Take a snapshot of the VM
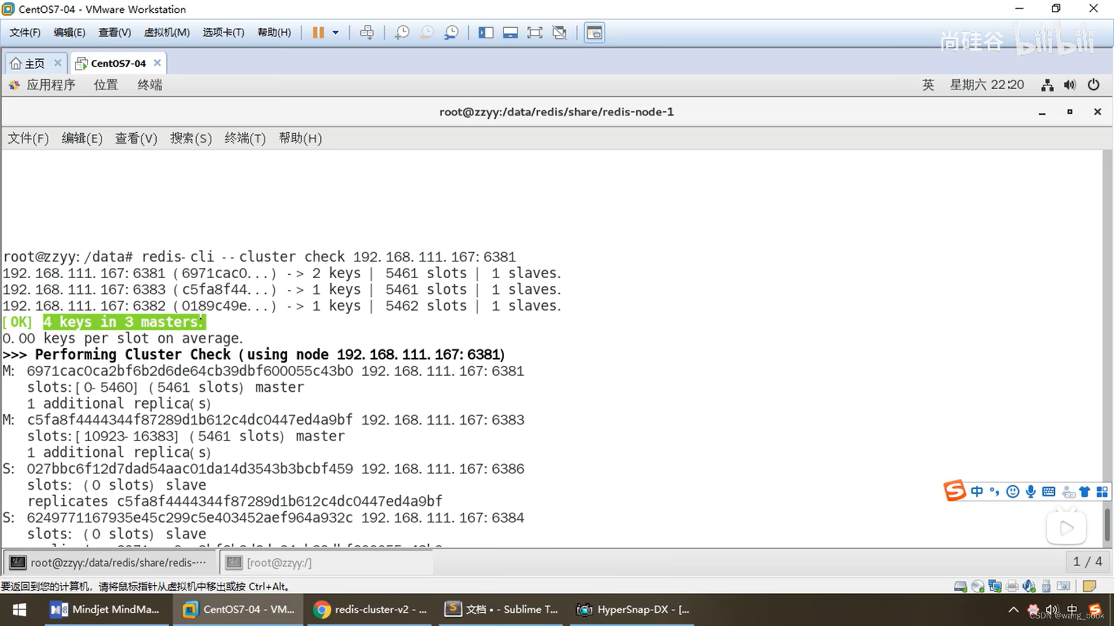Viewport: 1114px width, 626px height. coord(402,32)
